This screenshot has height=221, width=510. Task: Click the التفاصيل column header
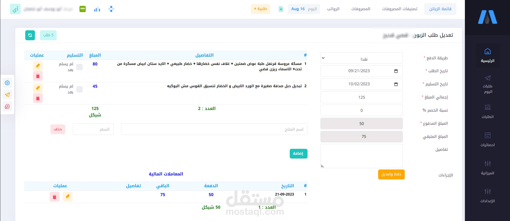click(204, 55)
